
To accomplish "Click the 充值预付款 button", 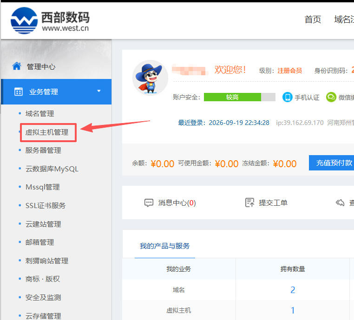I will (x=331, y=163).
